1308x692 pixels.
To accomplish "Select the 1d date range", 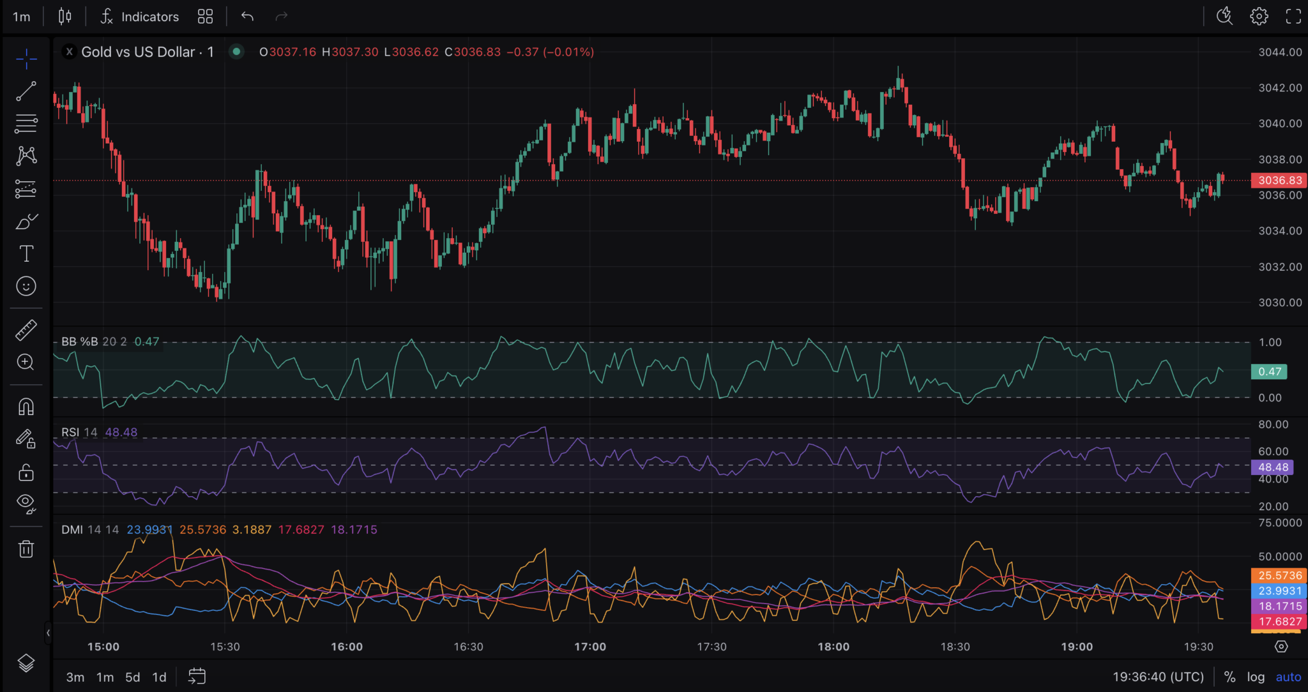I will (159, 677).
